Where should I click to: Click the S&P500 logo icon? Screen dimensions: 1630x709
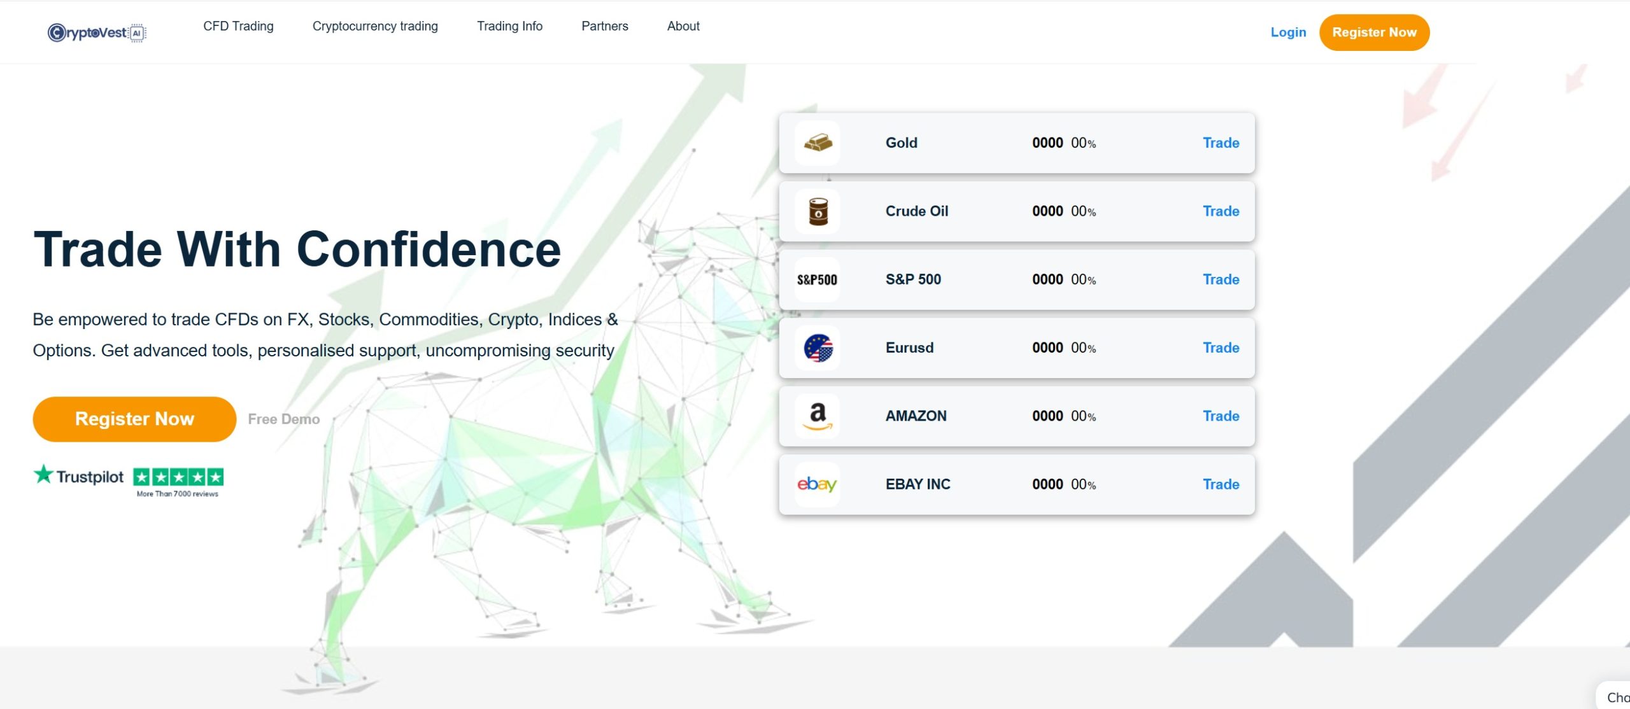818,279
